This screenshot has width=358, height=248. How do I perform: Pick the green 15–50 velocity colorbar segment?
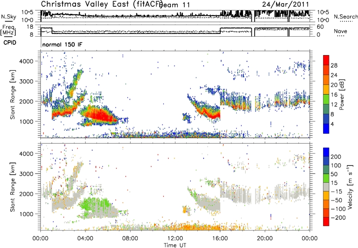[326, 178]
